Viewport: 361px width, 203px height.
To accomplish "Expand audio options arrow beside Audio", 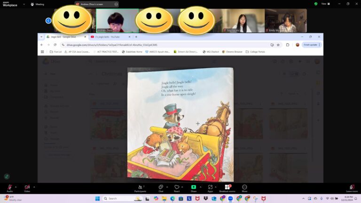I will pos(16,187).
